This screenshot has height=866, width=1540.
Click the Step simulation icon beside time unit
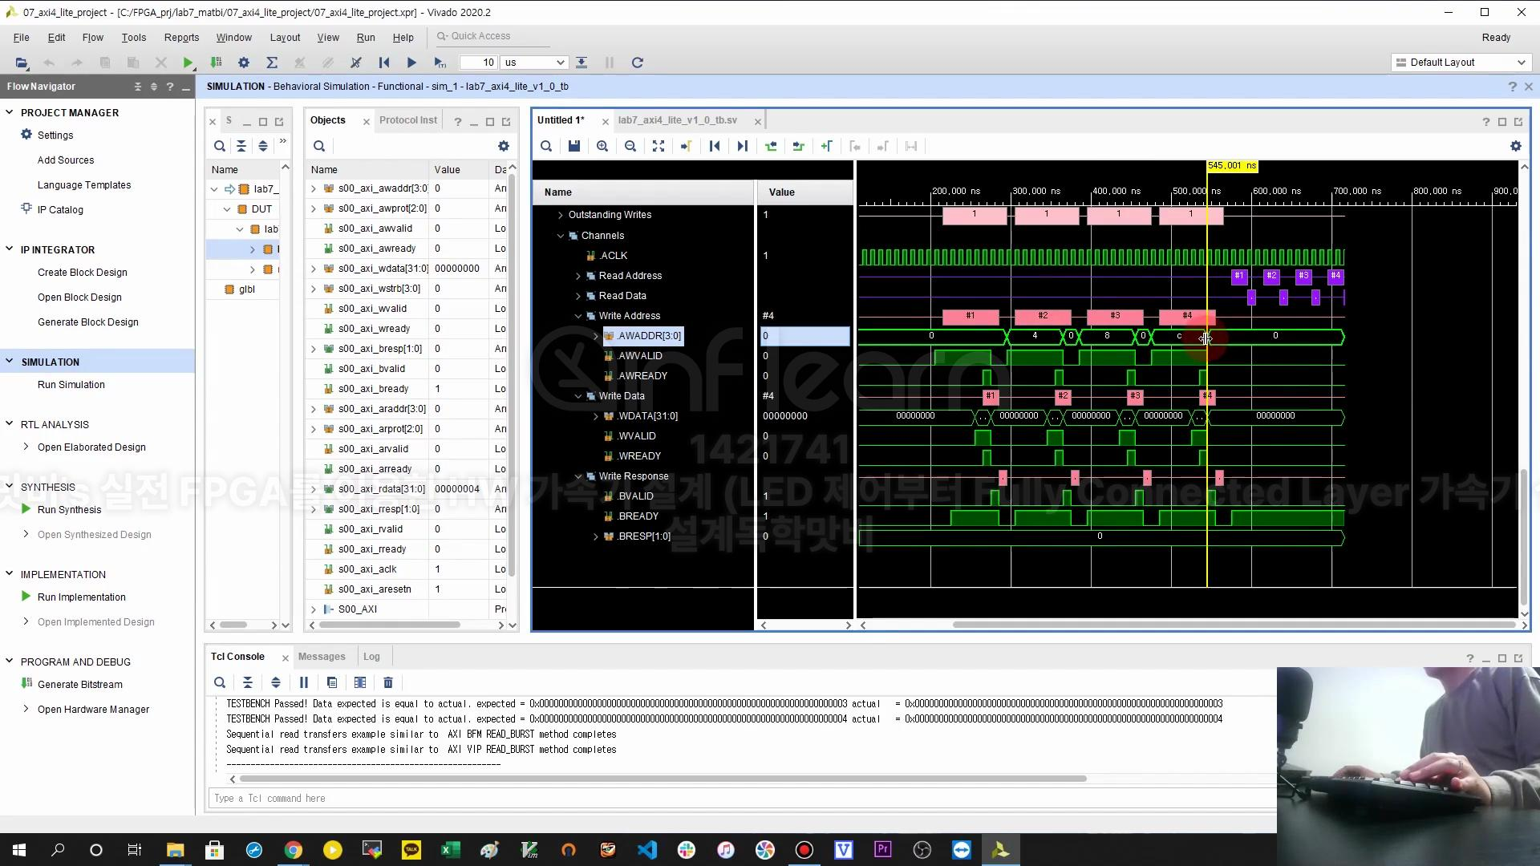click(582, 63)
